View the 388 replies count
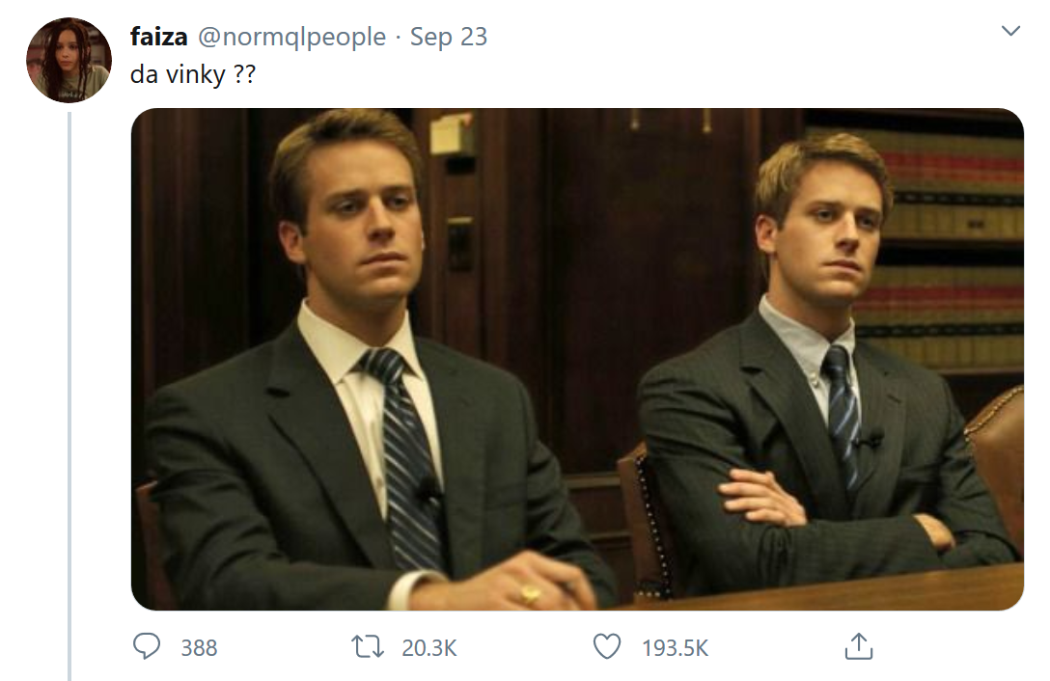The image size is (1050, 681). click(x=199, y=648)
